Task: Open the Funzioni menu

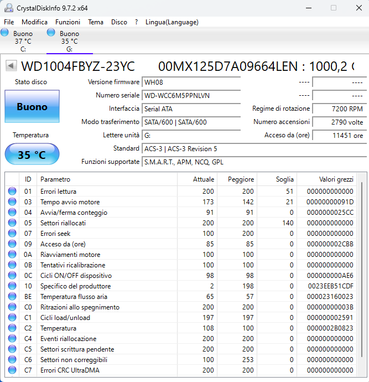Action: [67, 22]
